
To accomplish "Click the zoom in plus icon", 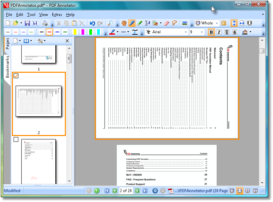I will (224, 23).
